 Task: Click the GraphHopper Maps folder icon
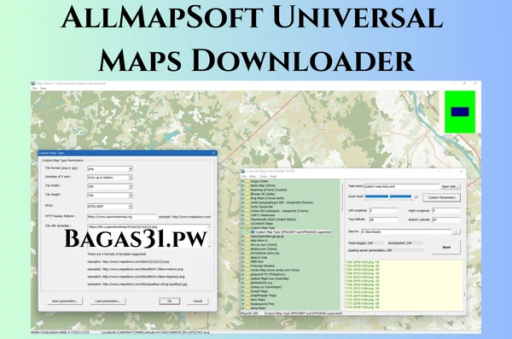pyautogui.click(x=247, y=295)
